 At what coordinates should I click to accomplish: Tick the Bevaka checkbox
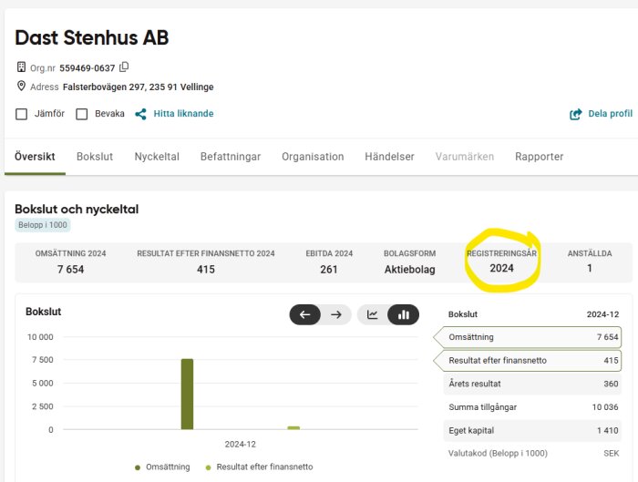click(x=82, y=114)
